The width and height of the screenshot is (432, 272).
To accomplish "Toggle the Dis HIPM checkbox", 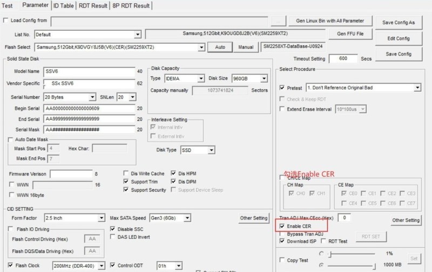I will tap(173, 173).
